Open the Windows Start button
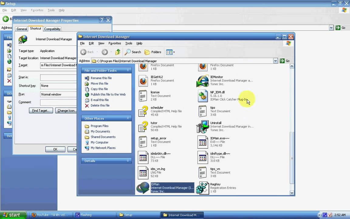350x219 pixels. point(13,215)
